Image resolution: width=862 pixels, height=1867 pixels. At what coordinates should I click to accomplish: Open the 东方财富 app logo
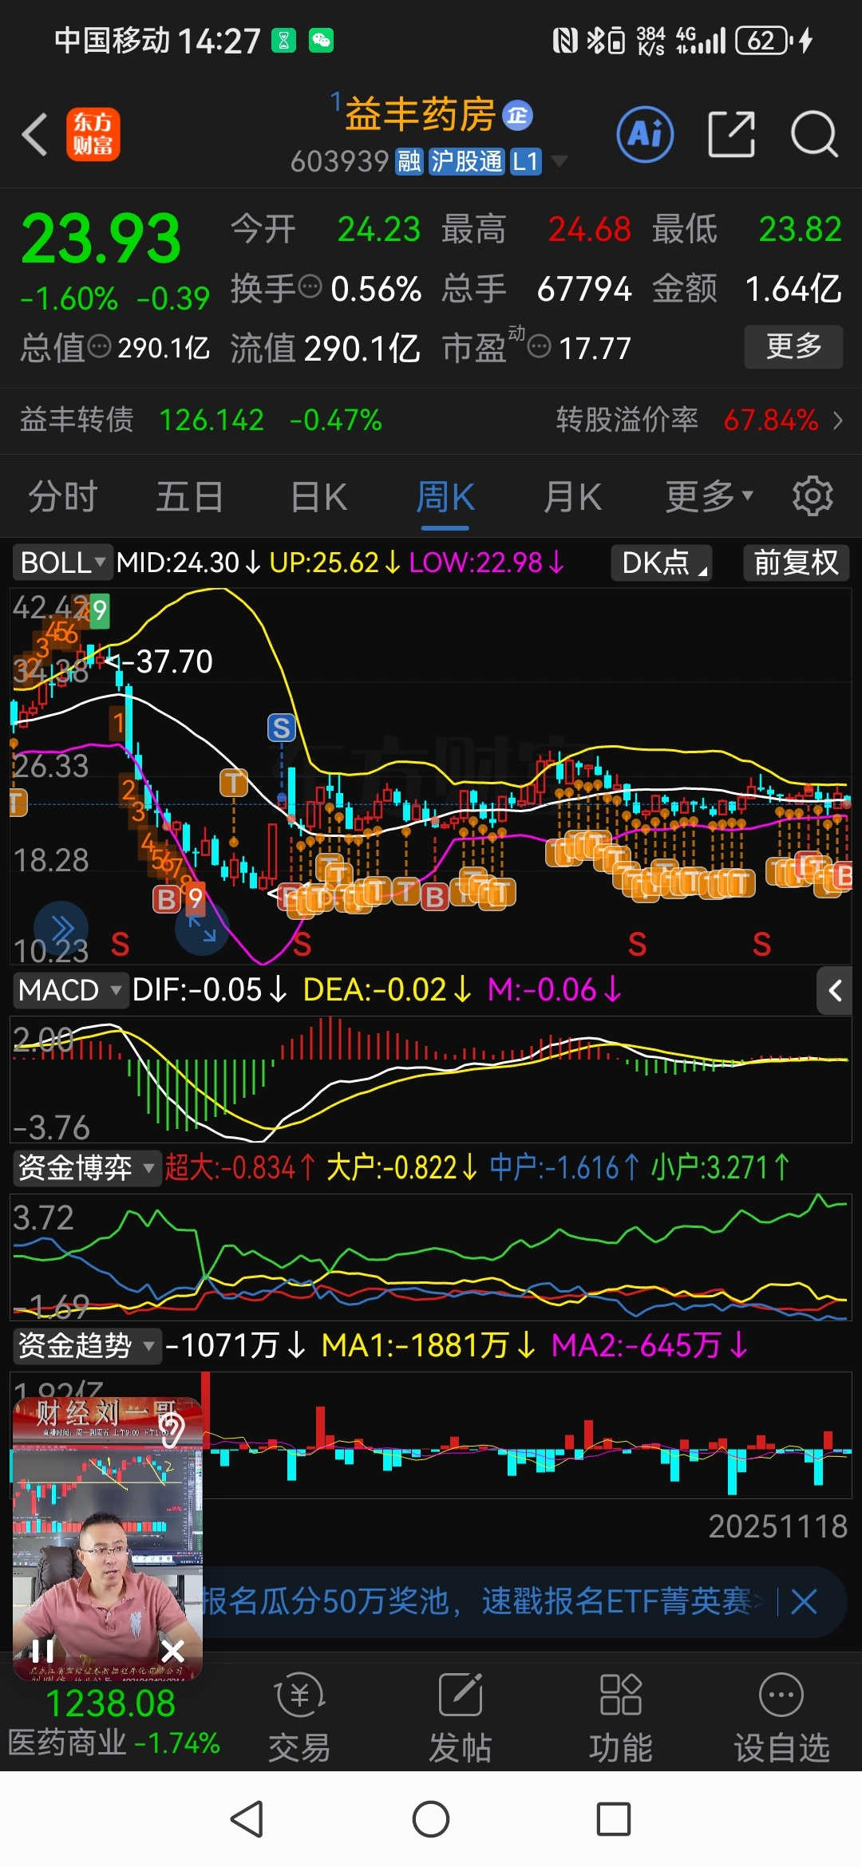click(x=93, y=134)
